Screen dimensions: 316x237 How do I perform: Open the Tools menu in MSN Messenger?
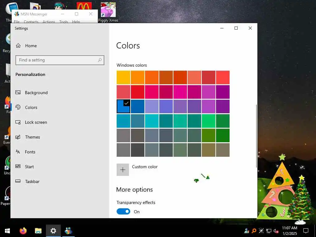64,22
